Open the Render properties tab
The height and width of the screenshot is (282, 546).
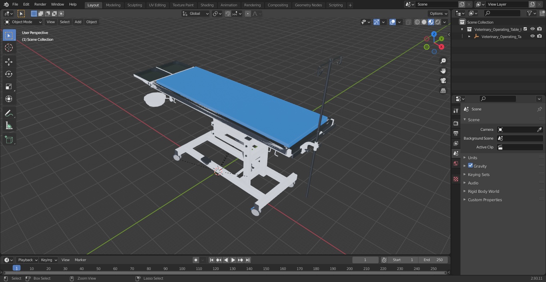click(x=456, y=123)
